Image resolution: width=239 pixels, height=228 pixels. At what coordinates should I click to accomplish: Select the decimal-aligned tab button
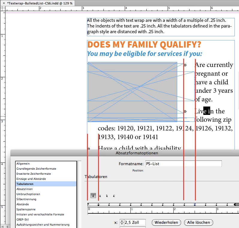point(114,196)
